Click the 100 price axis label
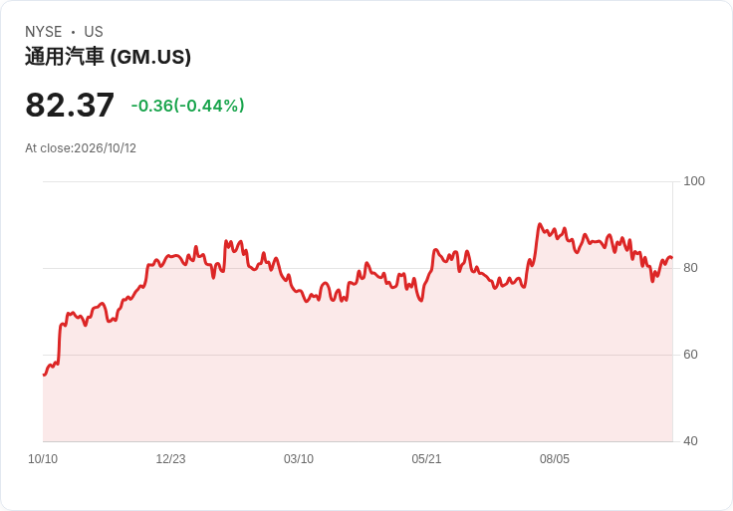The image size is (733, 511). click(694, 181)
